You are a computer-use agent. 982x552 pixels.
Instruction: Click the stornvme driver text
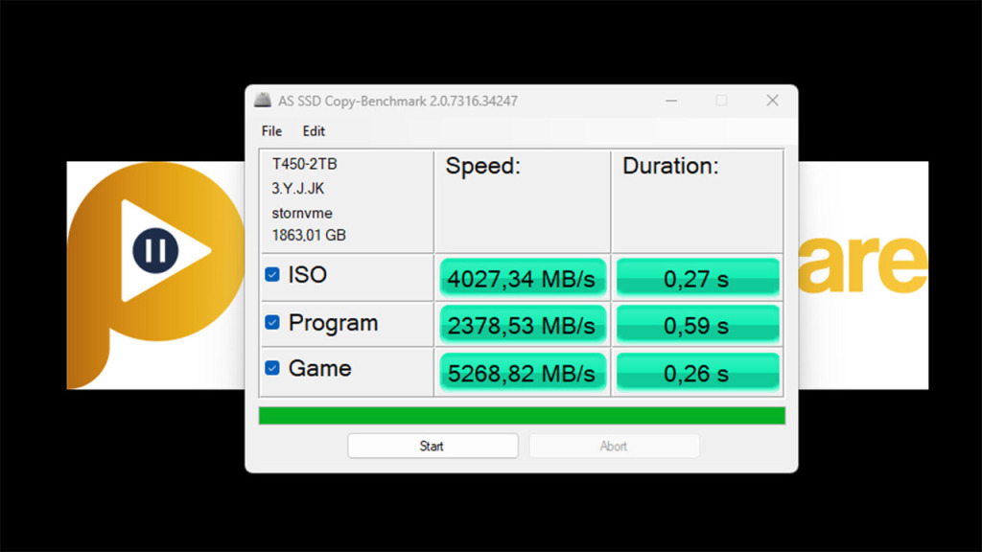coord(302,213)
